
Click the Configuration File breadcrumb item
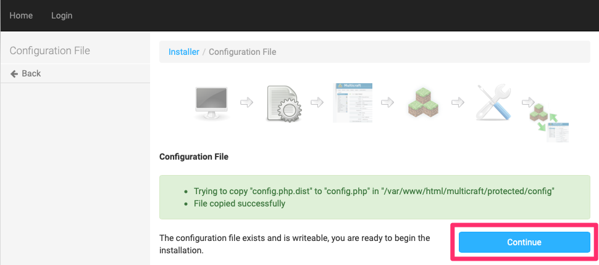coord(242,52)
